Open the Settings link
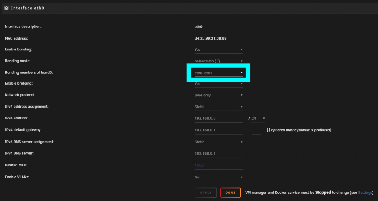Screen dimensions: 378x201 (x=365, y=193)
